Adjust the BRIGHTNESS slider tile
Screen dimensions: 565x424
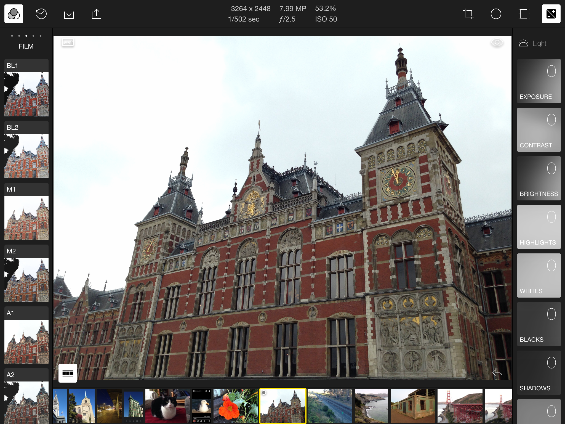click(539, 178)
